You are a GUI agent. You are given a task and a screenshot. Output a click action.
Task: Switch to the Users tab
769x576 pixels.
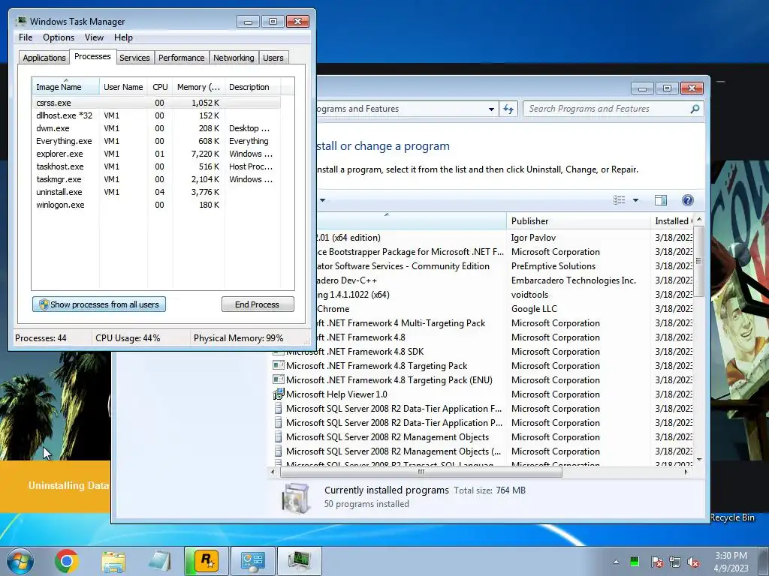273,58
